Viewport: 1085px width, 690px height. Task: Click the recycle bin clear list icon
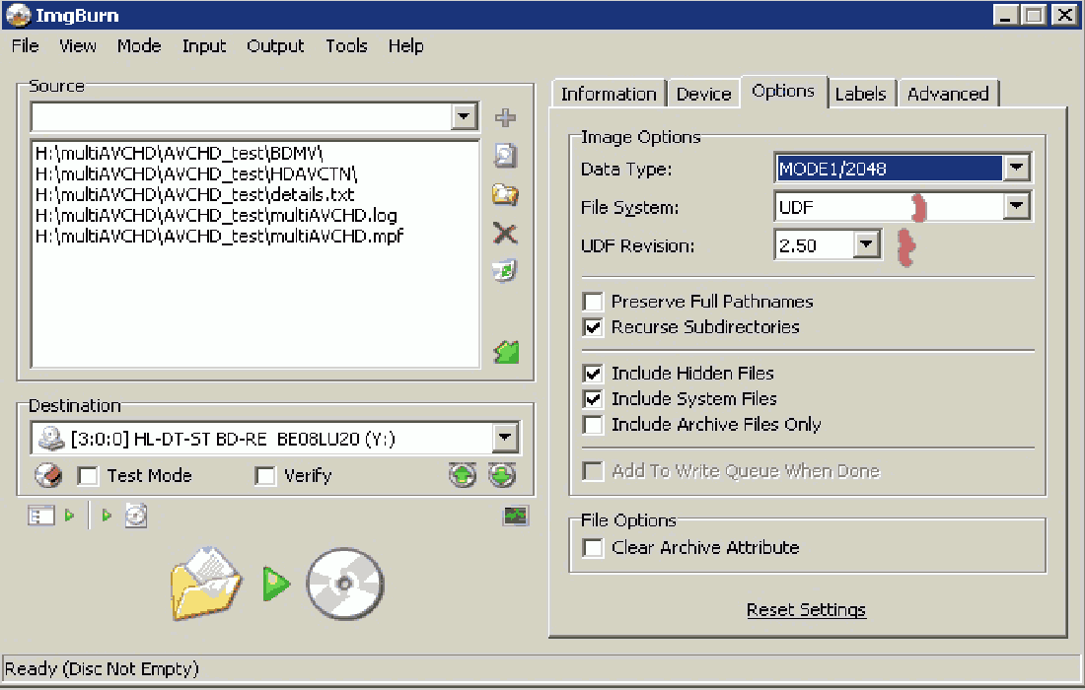[x=506, y=271]
